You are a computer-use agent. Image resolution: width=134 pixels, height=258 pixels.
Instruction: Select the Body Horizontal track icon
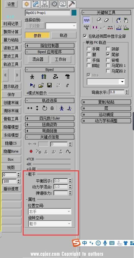pyautogui.click(x=30, y=108)
